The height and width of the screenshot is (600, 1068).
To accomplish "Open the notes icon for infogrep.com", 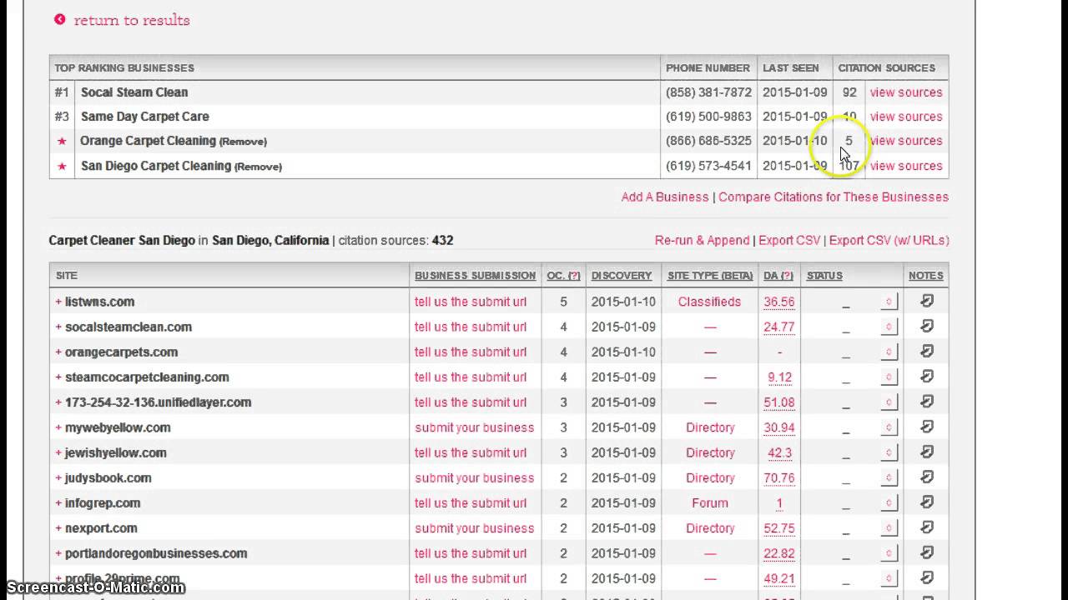I will [926, 502].
